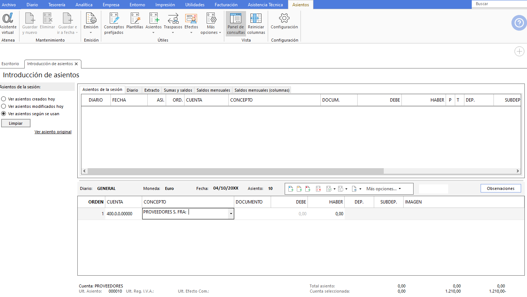Click the round plus icon below help

pos(519,52)
